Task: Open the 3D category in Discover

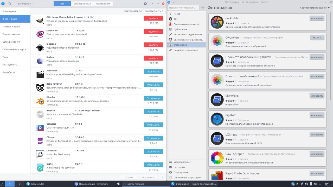Action: 187,19
